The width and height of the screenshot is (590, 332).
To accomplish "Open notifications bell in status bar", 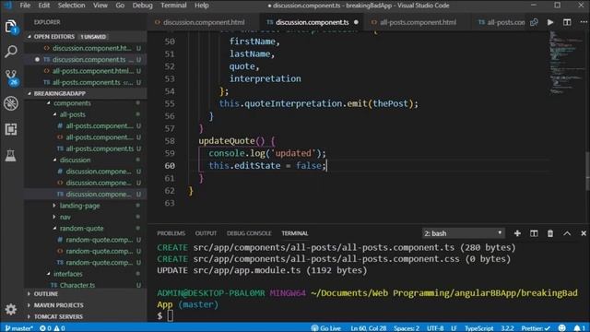I will click(x=580, y=328).
